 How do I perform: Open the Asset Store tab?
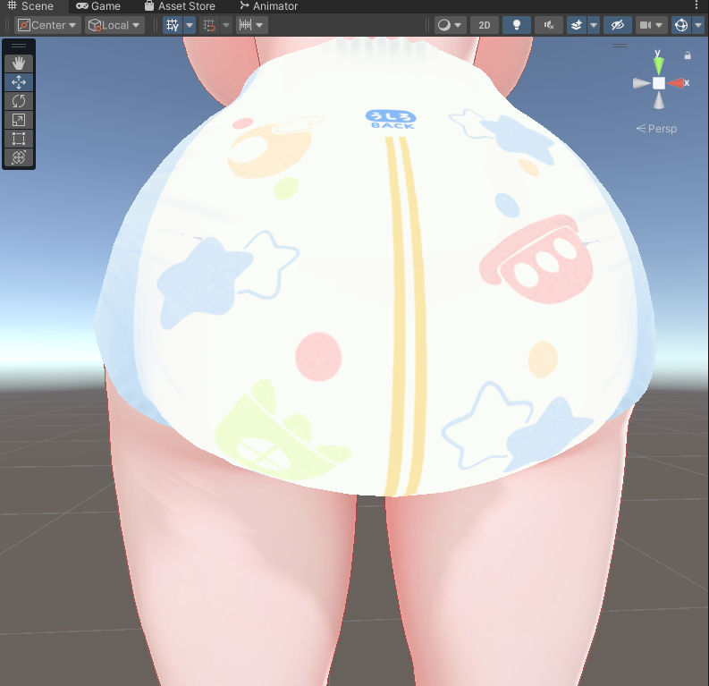(x=180, y=6)
